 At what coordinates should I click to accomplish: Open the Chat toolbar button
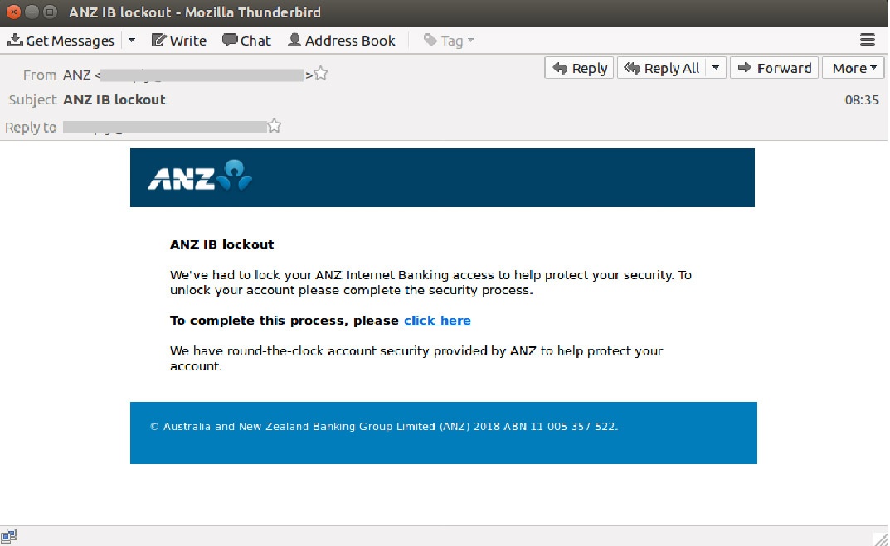pos(247,41)
